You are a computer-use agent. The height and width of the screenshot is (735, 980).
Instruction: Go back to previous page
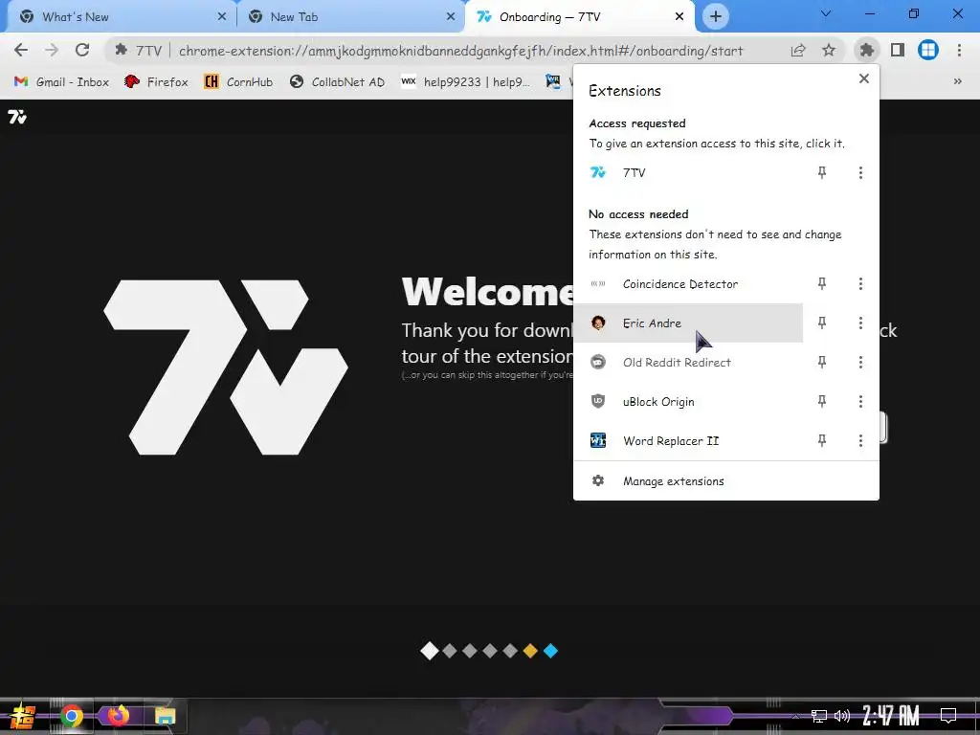(x=21, y=50)
